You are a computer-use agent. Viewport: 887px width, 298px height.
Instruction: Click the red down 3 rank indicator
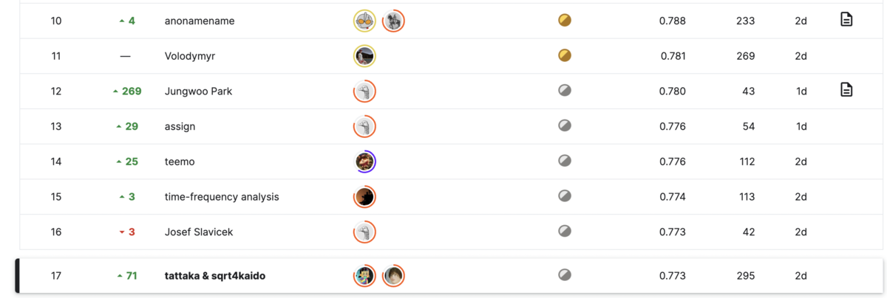click(126, 232)
